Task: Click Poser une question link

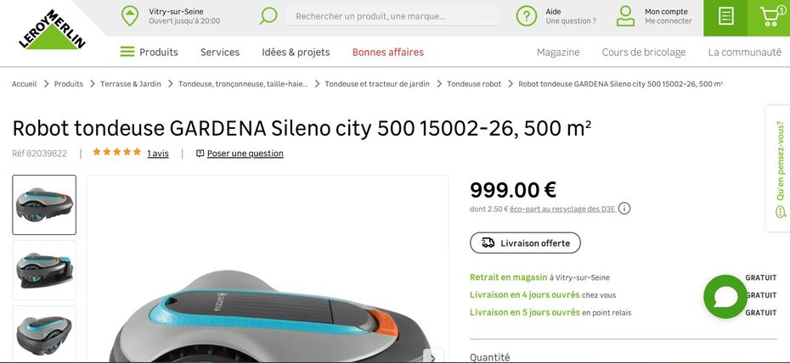Action: tap(240, 154)
